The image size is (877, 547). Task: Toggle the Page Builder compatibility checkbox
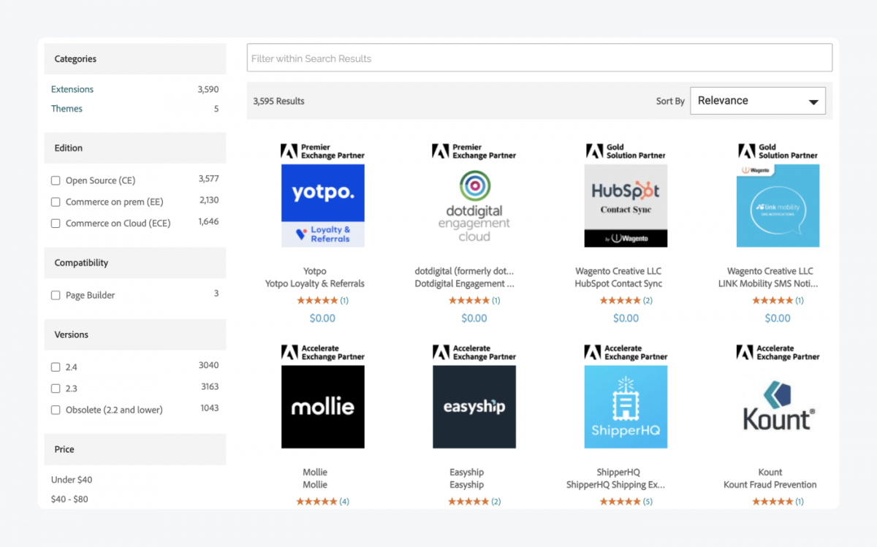coord(56,296)
